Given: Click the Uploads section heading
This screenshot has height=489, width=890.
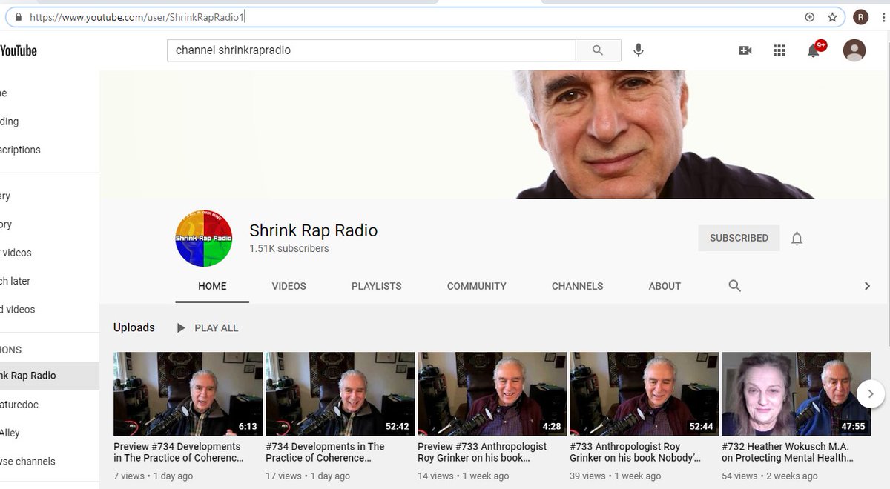Looking at the screenshot, I should point(134,327).
